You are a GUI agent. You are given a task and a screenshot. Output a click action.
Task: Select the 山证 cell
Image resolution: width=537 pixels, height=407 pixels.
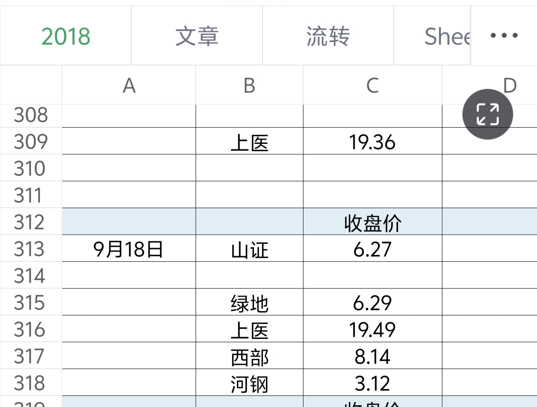coord(249,249)
